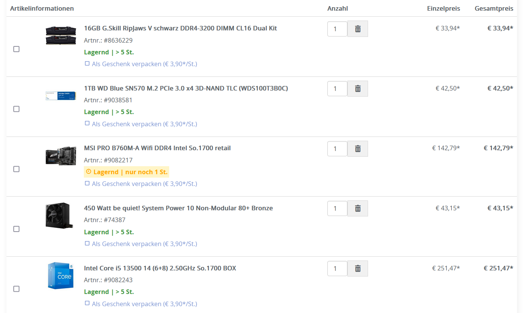Edit quantity field for G.Skill RipJaws RAM
Screen dimensions: 525x313
pos(337,29)
